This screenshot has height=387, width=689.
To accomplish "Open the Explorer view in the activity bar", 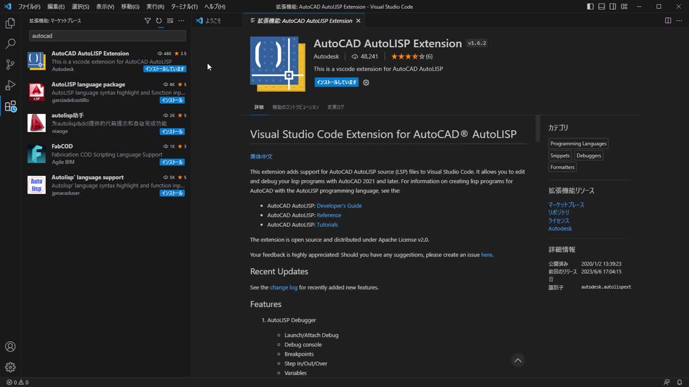I will tap(10, 24).
